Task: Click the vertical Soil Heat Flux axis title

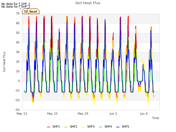Action: pos(4,62)
